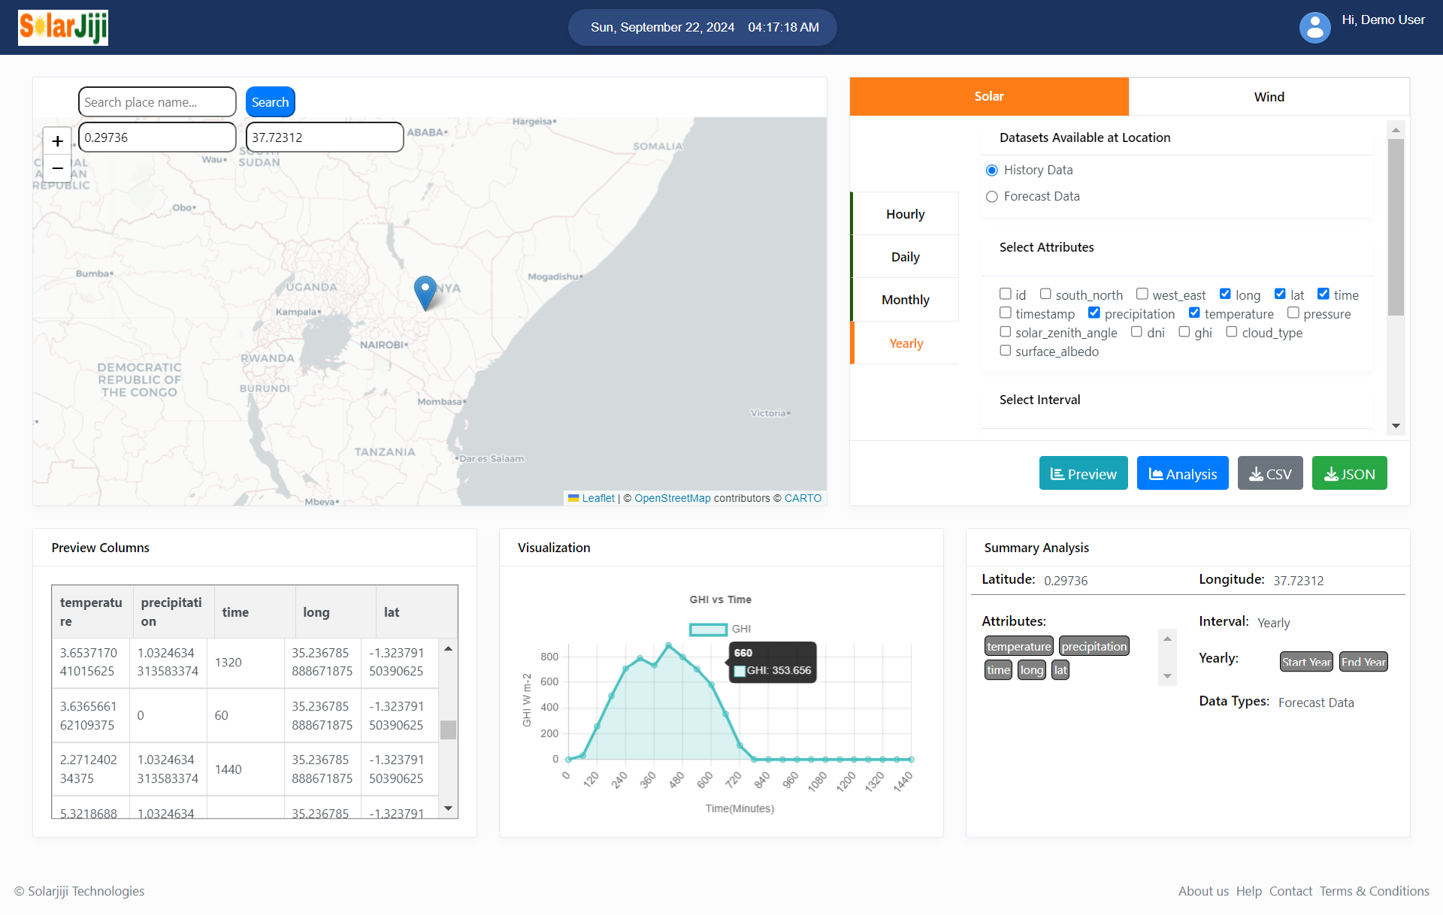Open the CARTO link
The width and height of the screenshot is (1443, 915).
click(803, 498)
